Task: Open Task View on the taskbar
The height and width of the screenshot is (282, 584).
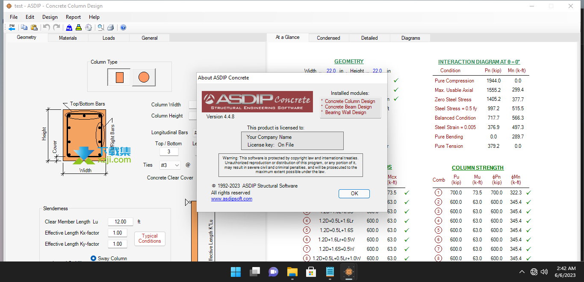Action: [255, 272]
